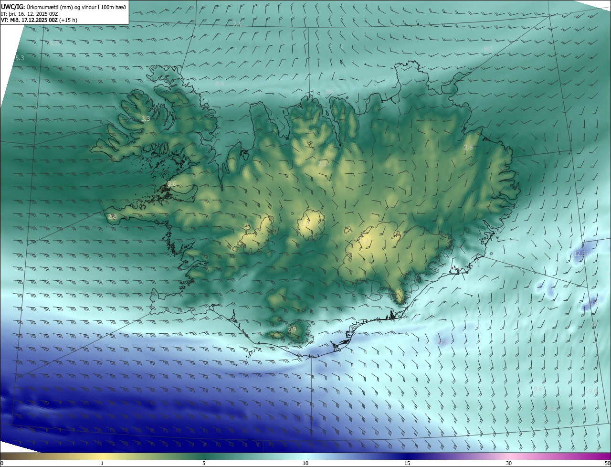Click the 8.3 value label on the map
Viewport: 611px width, 467px height.
pos(488,49)
